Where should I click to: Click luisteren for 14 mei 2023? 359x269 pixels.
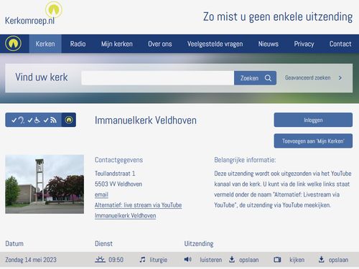click(x=211, y=260)
